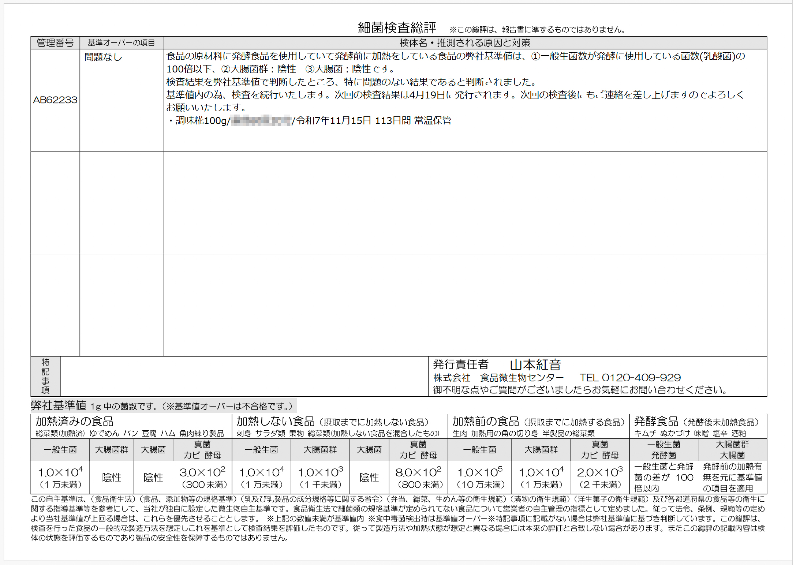Screen dimensions: 796x565
Task: Click the 細菌検査総評 document title
Action: click(397, 27)
